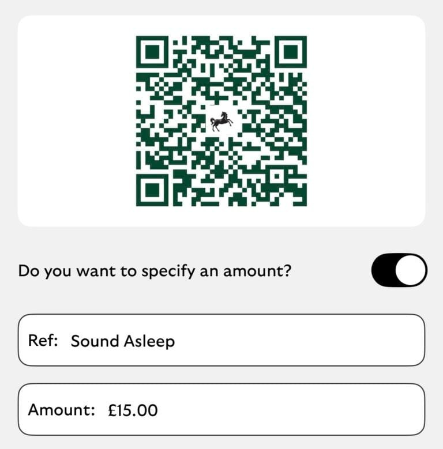Click the white knob of the amount toggle
This screenshot has width=443, height=449.
pyautogui.click(x=410, y=270)
